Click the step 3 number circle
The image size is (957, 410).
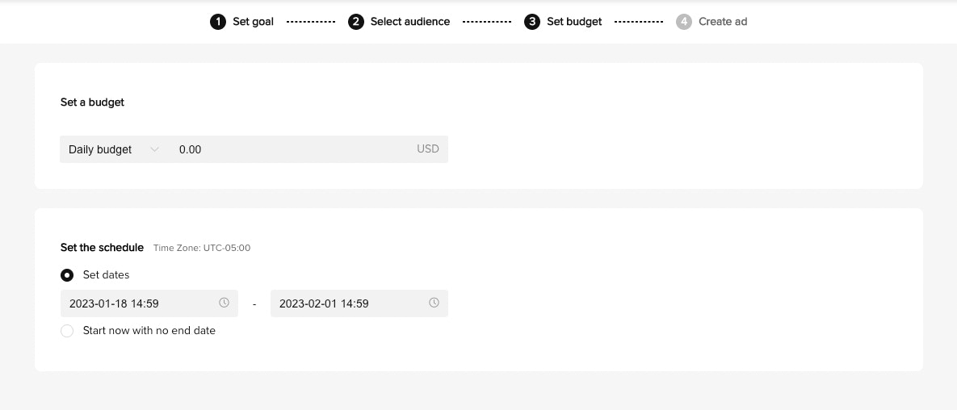tap(532, 22)
